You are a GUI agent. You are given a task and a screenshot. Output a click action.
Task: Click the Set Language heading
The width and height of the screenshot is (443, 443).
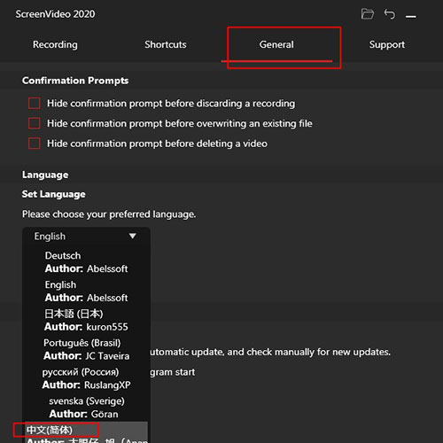tap(54, 194)
